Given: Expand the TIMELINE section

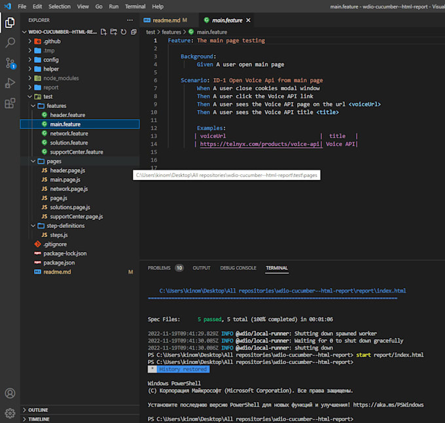Looking at the screenshot, I should click(x=80, y=419).
